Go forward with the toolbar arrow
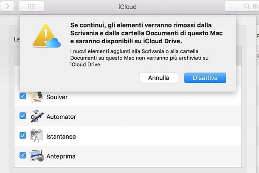259x173 pixels. [7, 6]
